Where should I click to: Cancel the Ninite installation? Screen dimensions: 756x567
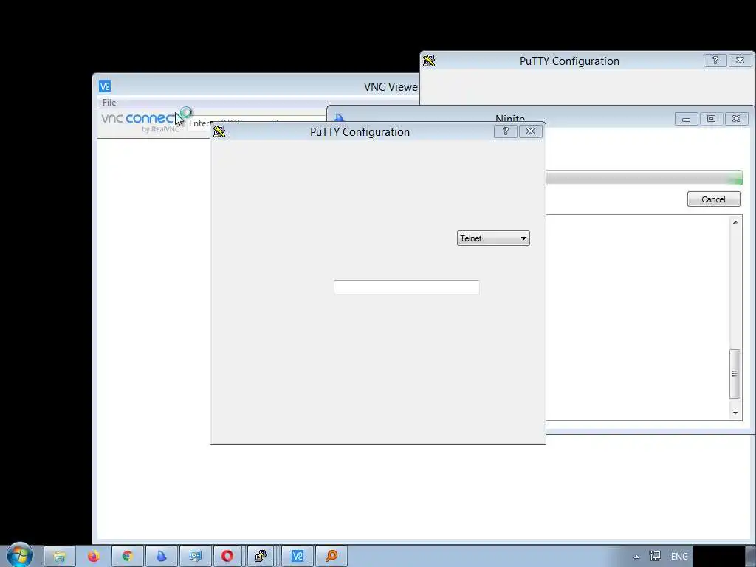714,199
